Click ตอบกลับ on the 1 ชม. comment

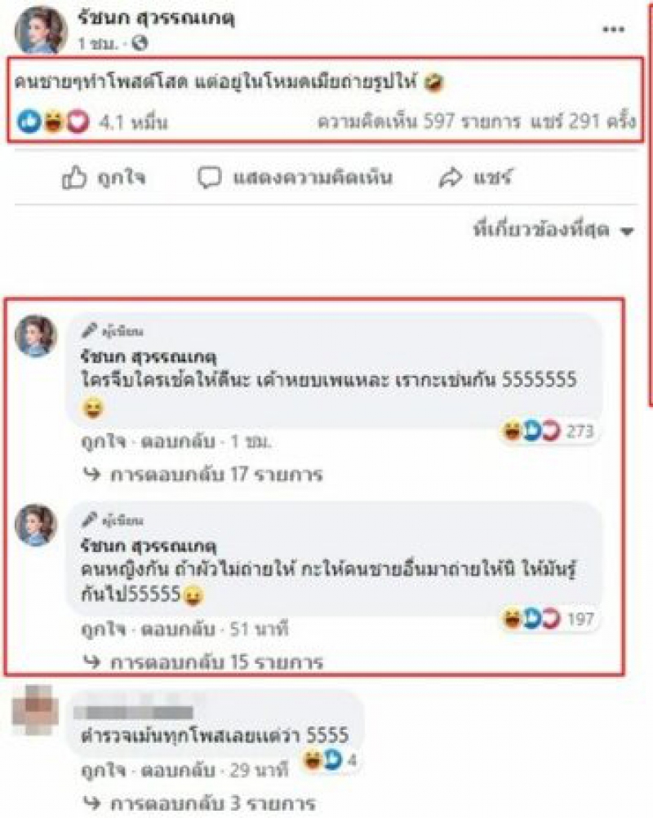[178, 442]
